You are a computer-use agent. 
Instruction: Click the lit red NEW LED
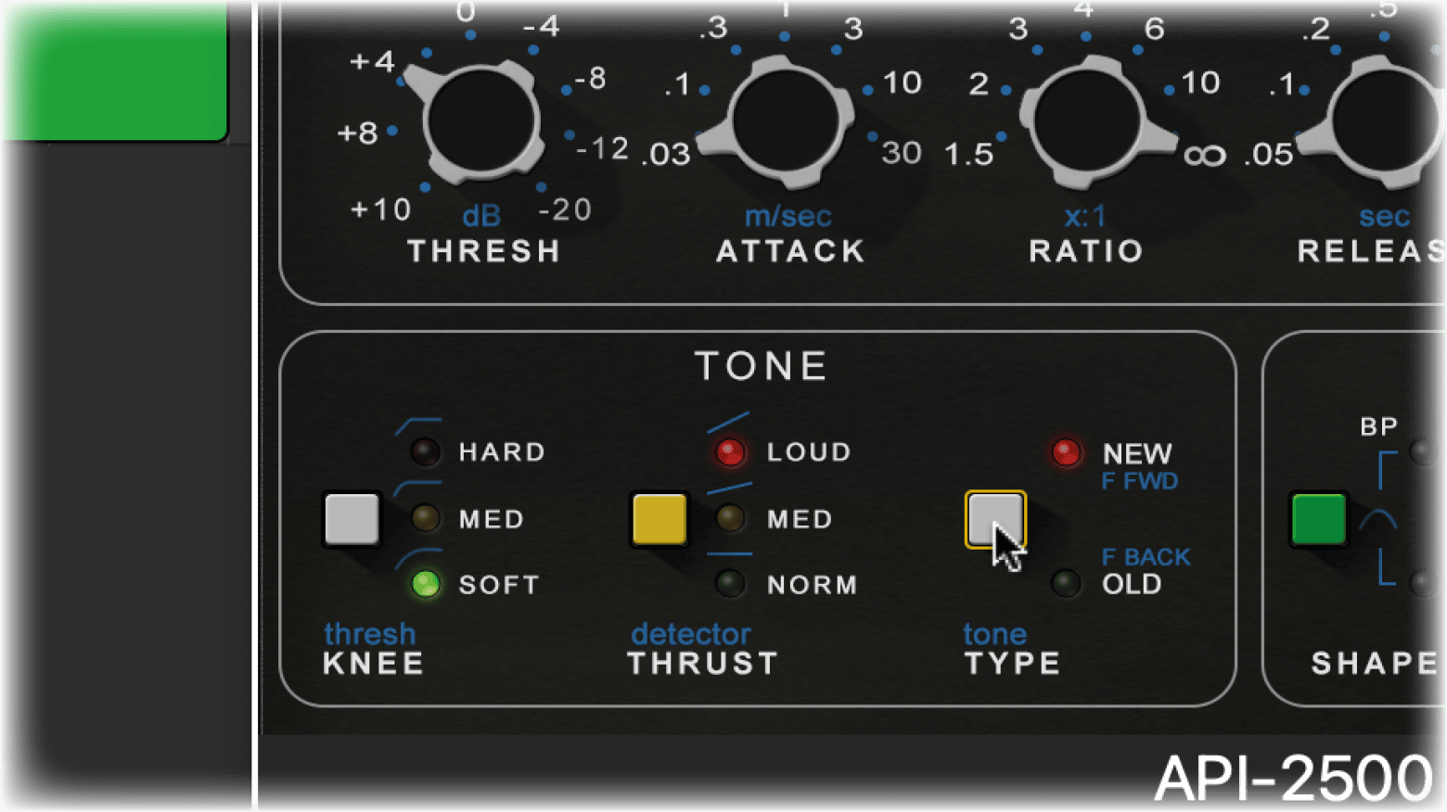(x=1066, y=452)
